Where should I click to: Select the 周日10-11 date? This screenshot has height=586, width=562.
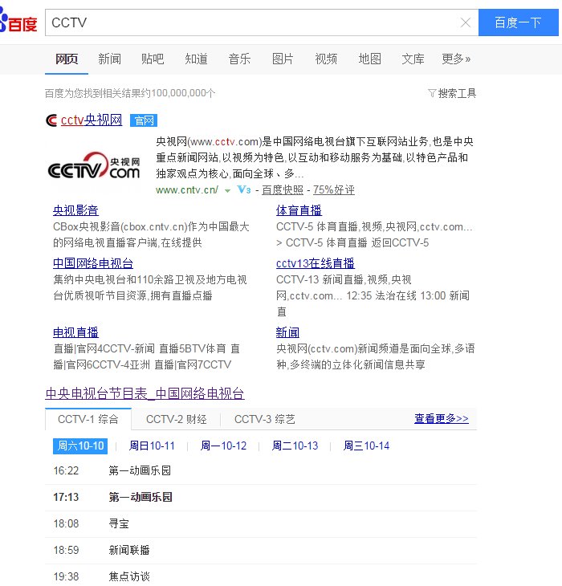(152, 446)
